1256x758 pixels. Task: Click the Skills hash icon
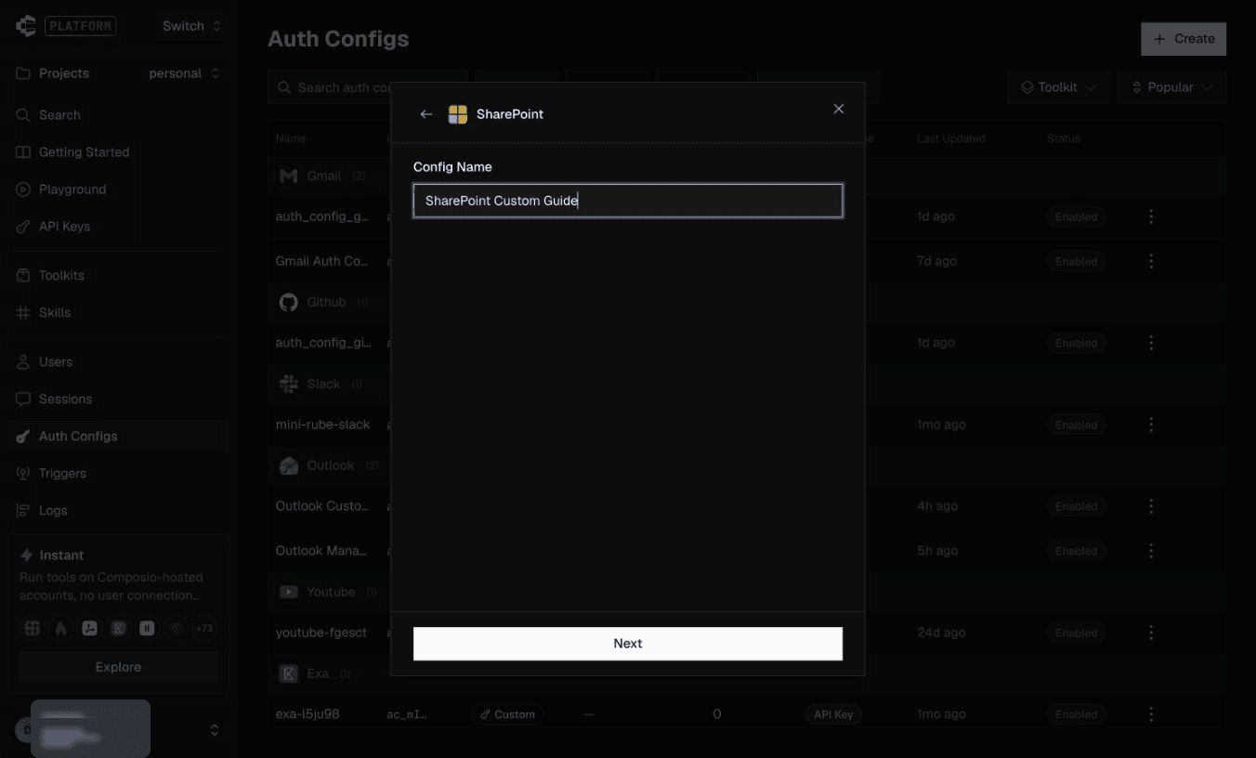pyautogui.click(x=23, y=313)
